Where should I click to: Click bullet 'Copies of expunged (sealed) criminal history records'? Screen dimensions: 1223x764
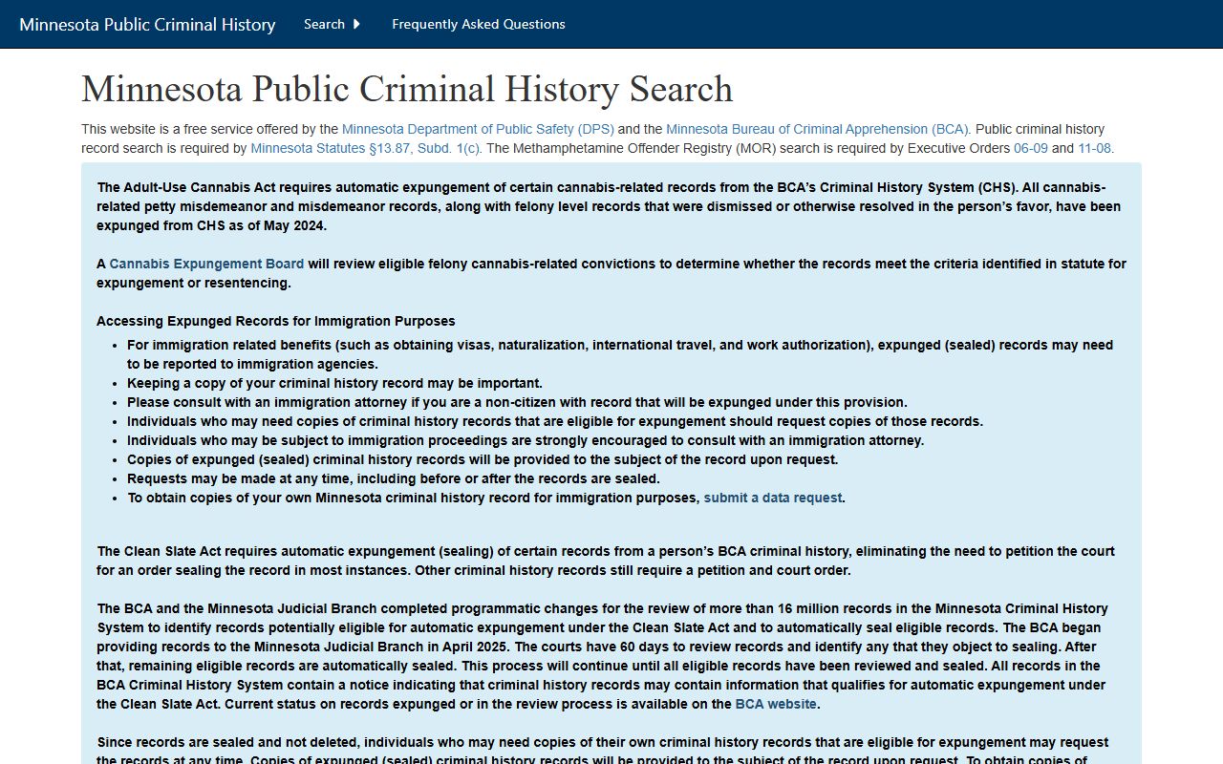[483, 459]
